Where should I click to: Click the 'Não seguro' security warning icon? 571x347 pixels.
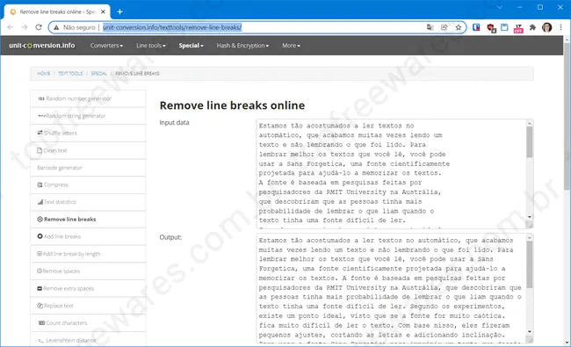(56, 27)
